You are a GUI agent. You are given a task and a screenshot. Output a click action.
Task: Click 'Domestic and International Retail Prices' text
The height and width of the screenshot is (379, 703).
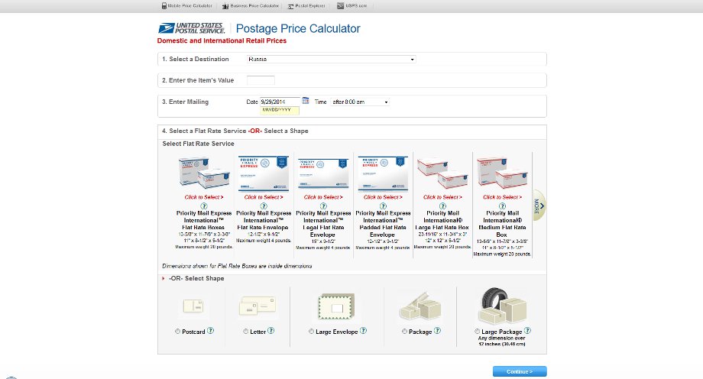pos(222,40)
